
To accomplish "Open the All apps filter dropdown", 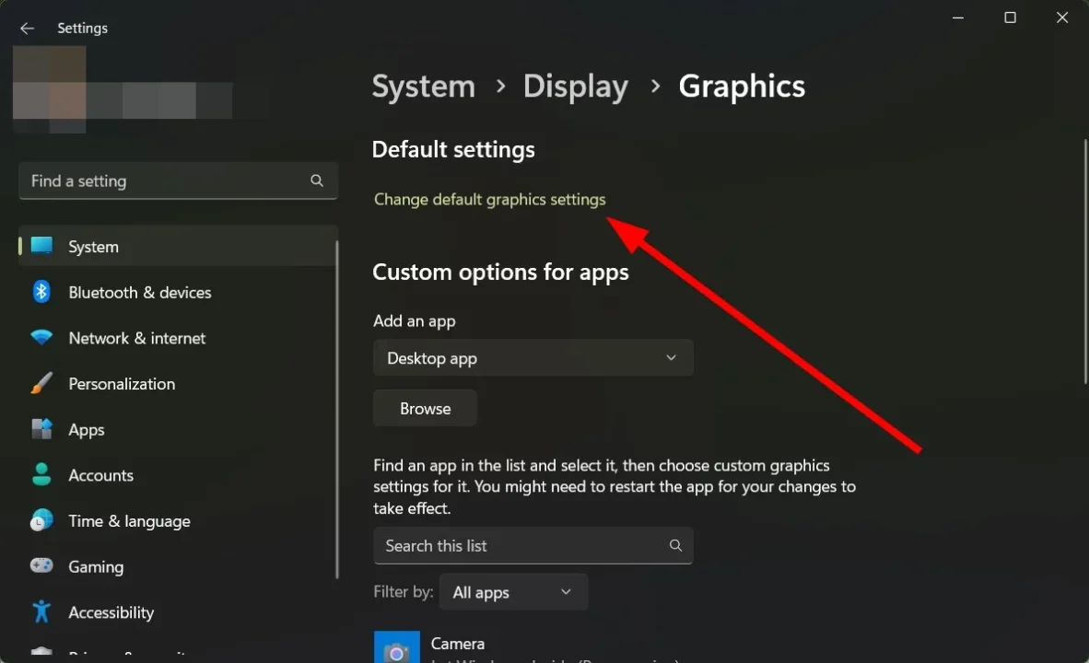I will pyautogui.click(x=513, y=592).
